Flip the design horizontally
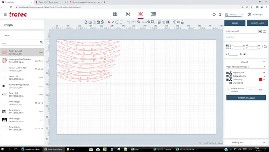The image size is (269, 152). [241, 54]
